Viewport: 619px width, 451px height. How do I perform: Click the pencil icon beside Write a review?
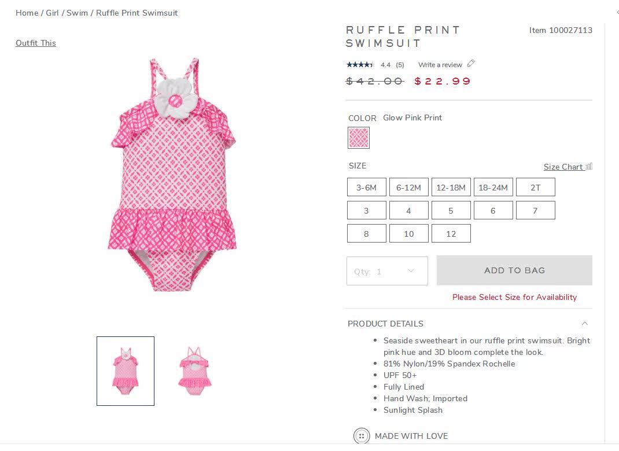click(x=471, y=64)
